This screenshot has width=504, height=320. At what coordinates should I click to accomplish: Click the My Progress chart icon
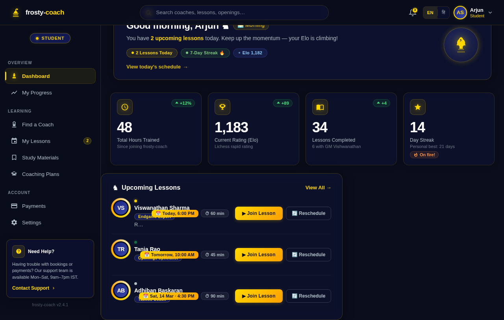click(14, 92)
